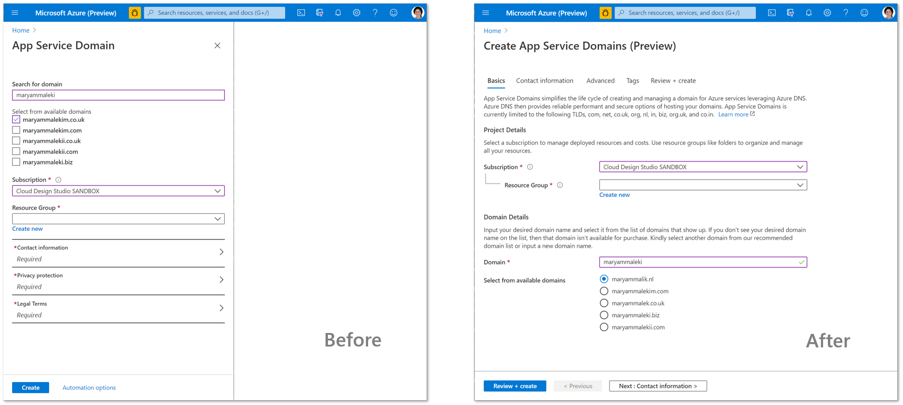Expand Privacy protection section
903x405 pixels.
pyautogui.click(x=118, y=281)
